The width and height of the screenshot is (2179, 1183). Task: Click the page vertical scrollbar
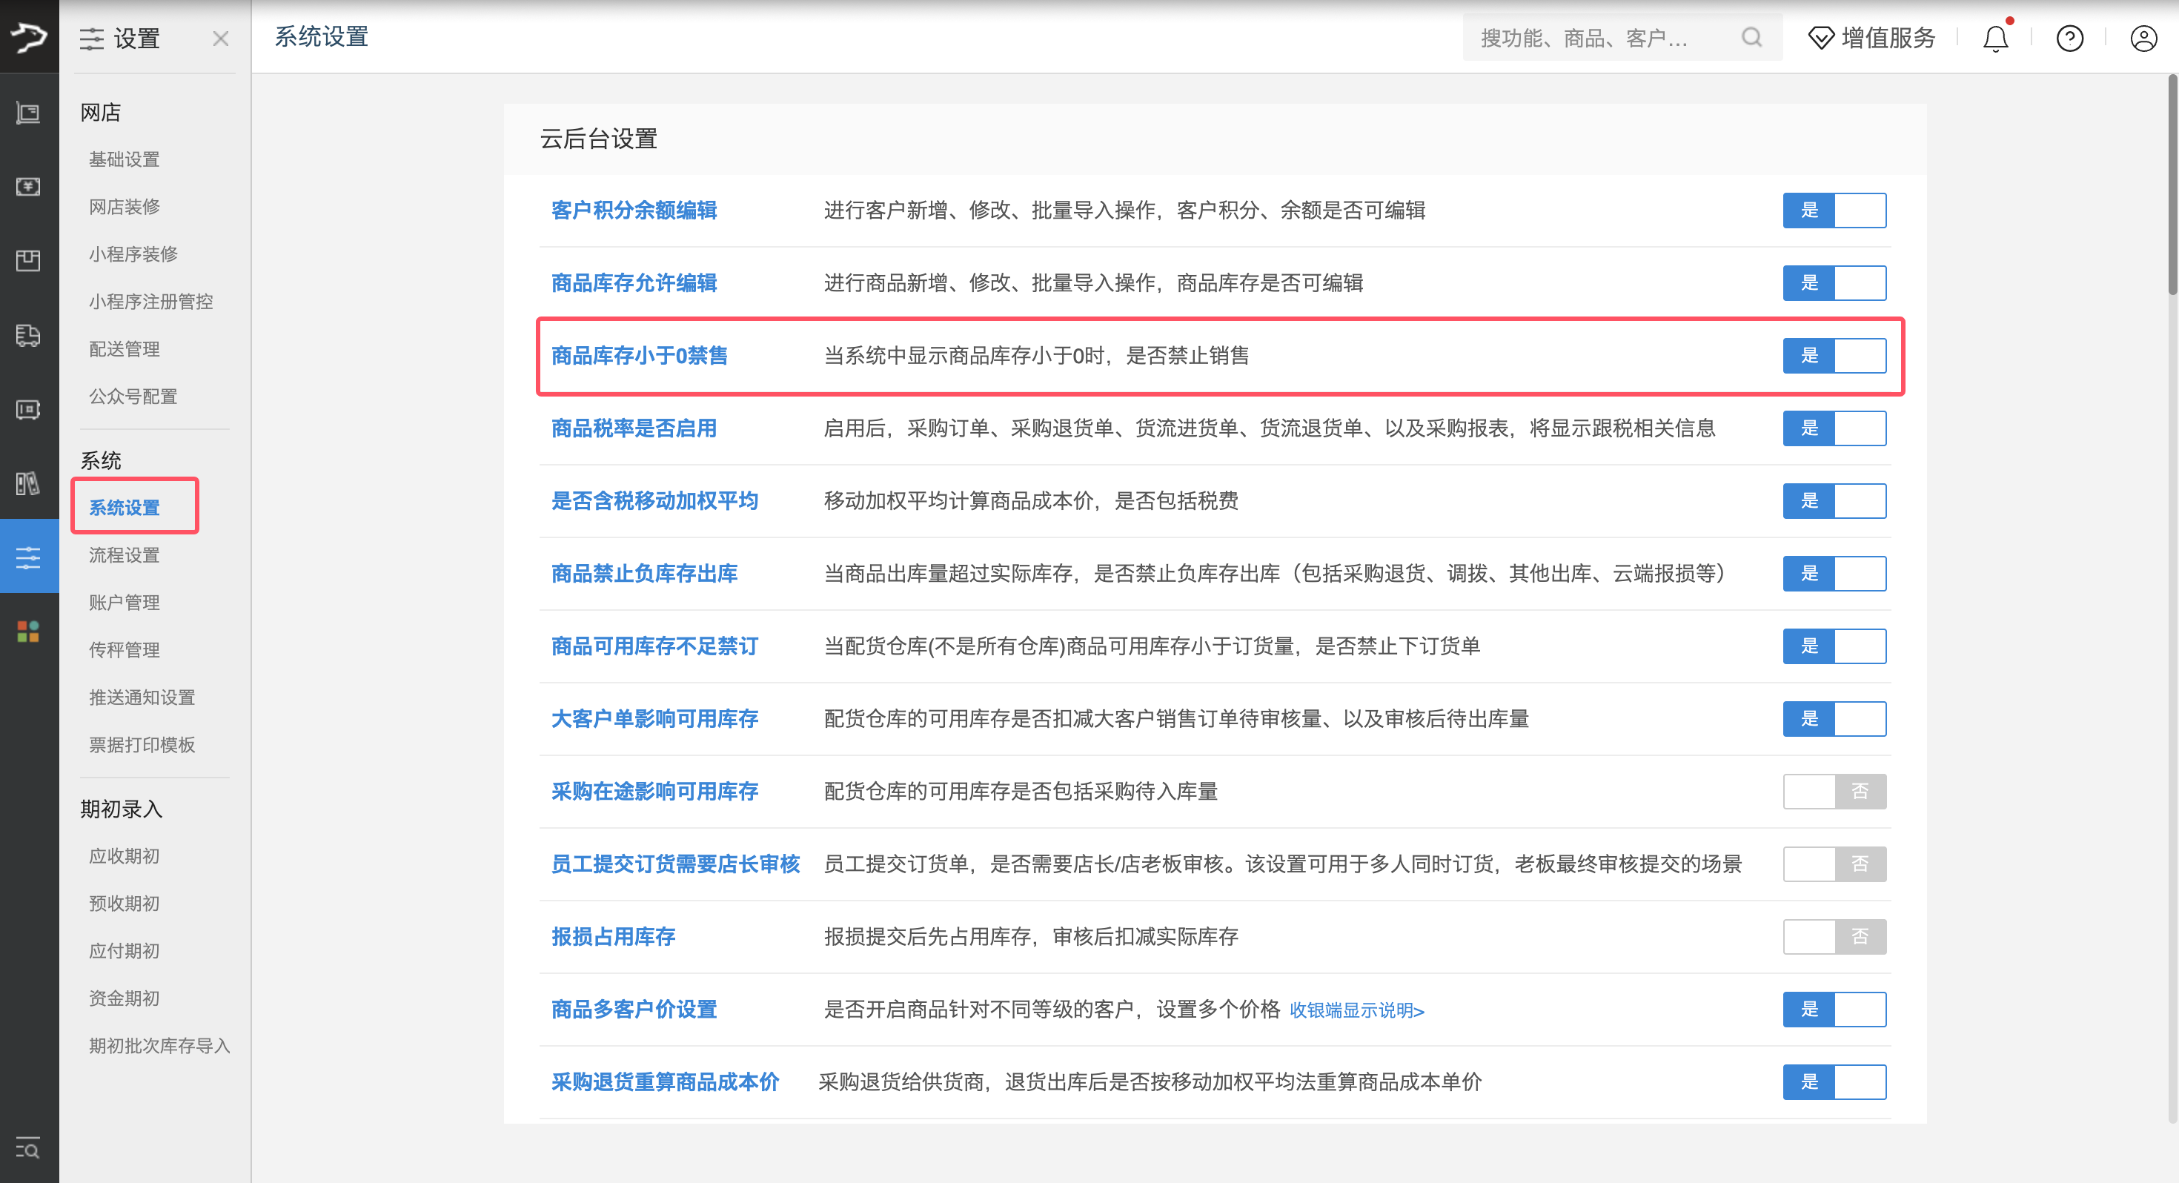point(2172,185)
